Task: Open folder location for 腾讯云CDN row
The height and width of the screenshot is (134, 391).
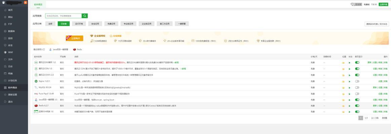Action: point(343,69)
